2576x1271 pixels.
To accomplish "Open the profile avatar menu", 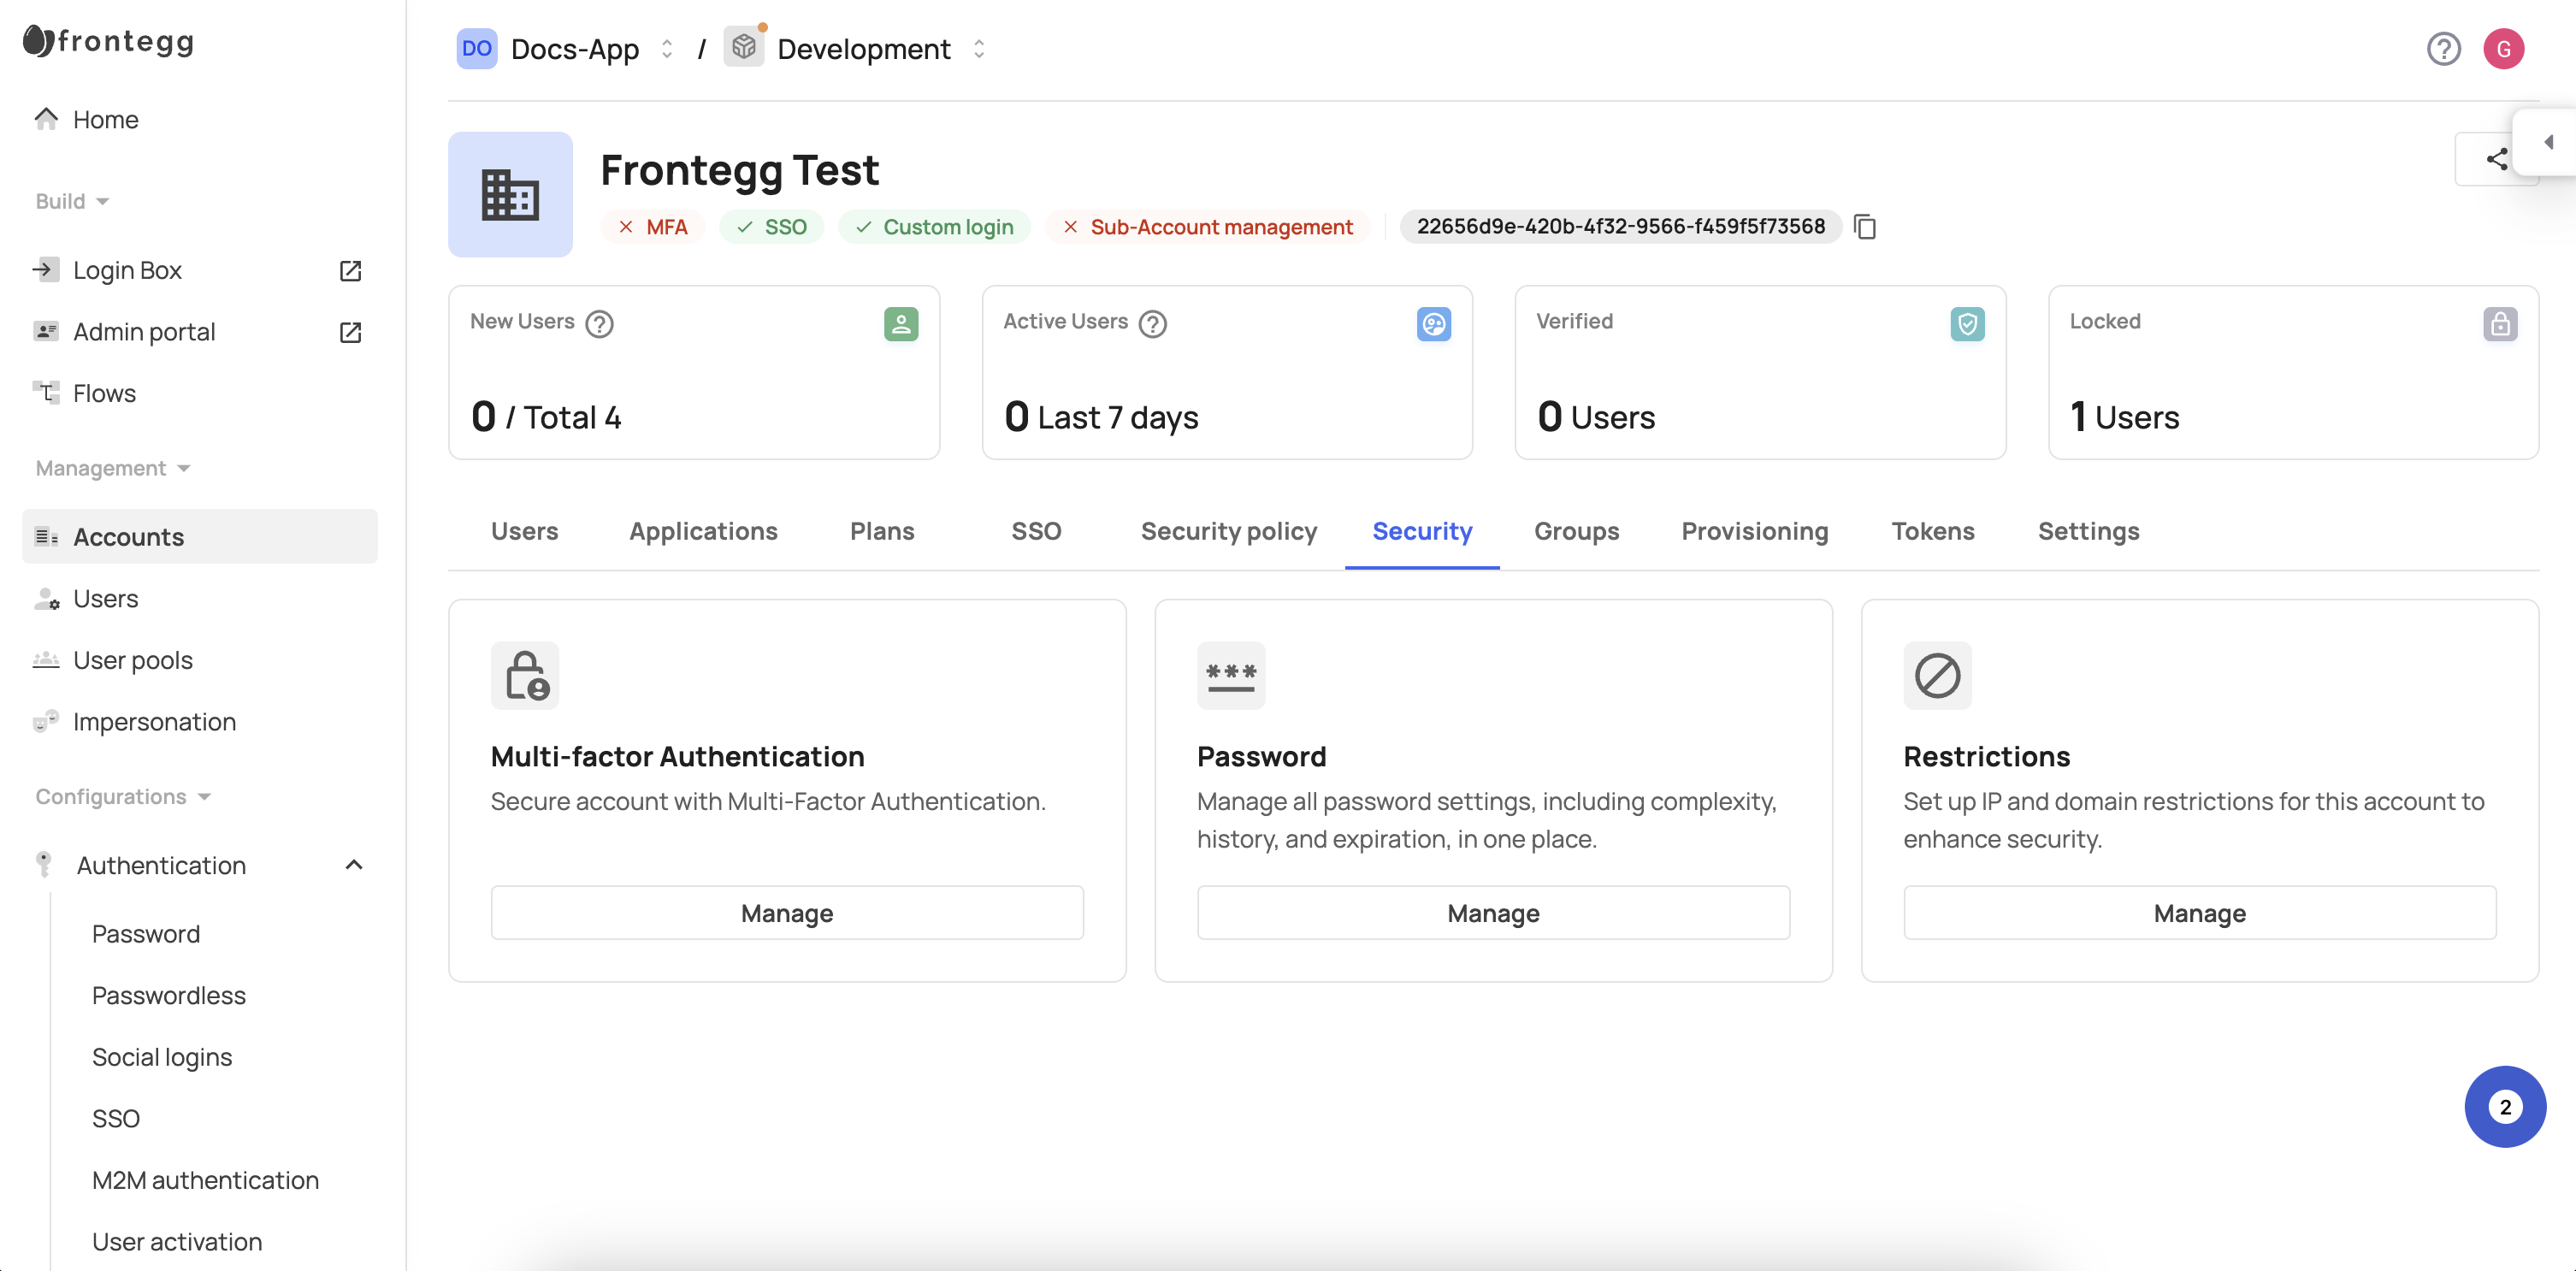I will 2504,48.
